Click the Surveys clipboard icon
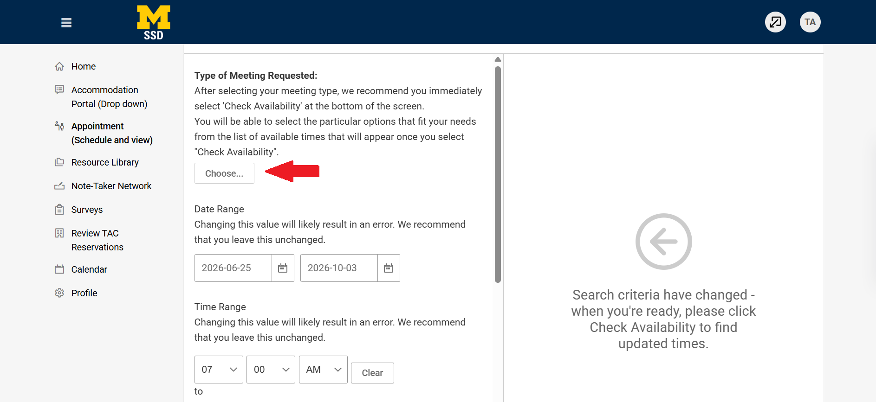The height and width of the screenshot is (402, 876). pos(59,210)
